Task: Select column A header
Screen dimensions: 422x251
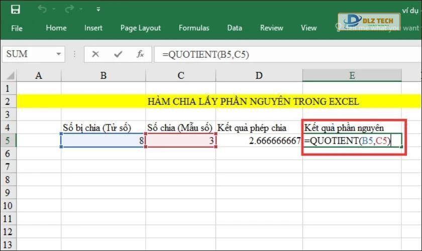Action: (x=39, y=76)
